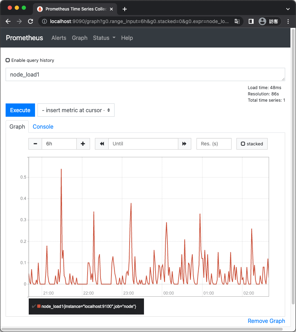This screenshot has width=296, height=332.
Task: Open the insert metric at cursor dropdown
Action: [x=76, y=110]
